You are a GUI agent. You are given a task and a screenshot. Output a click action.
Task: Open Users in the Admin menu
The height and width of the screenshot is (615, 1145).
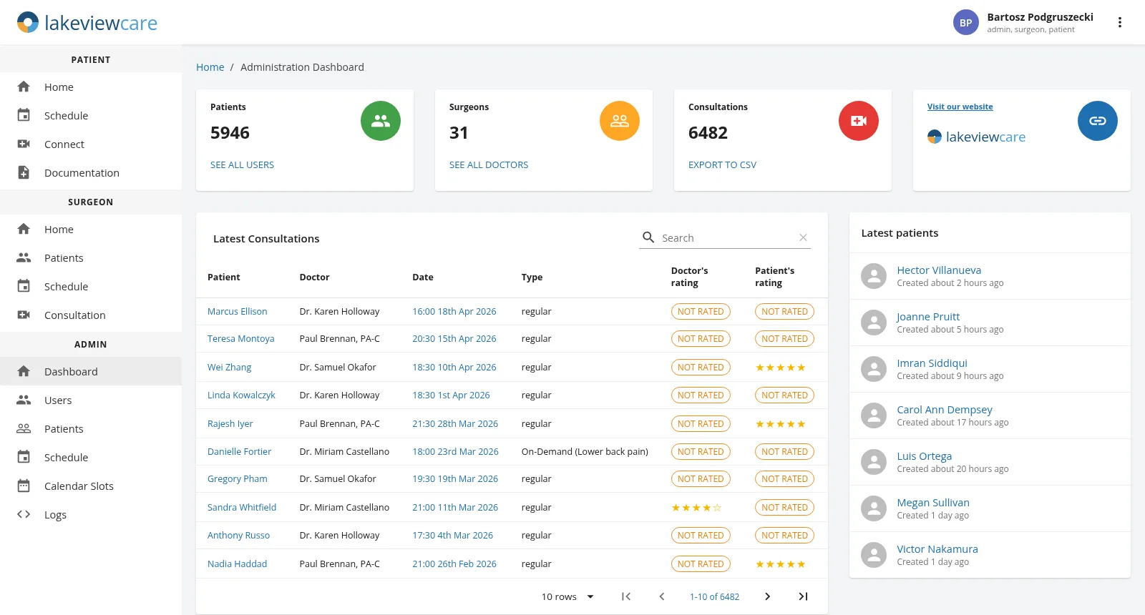(91, 400)
